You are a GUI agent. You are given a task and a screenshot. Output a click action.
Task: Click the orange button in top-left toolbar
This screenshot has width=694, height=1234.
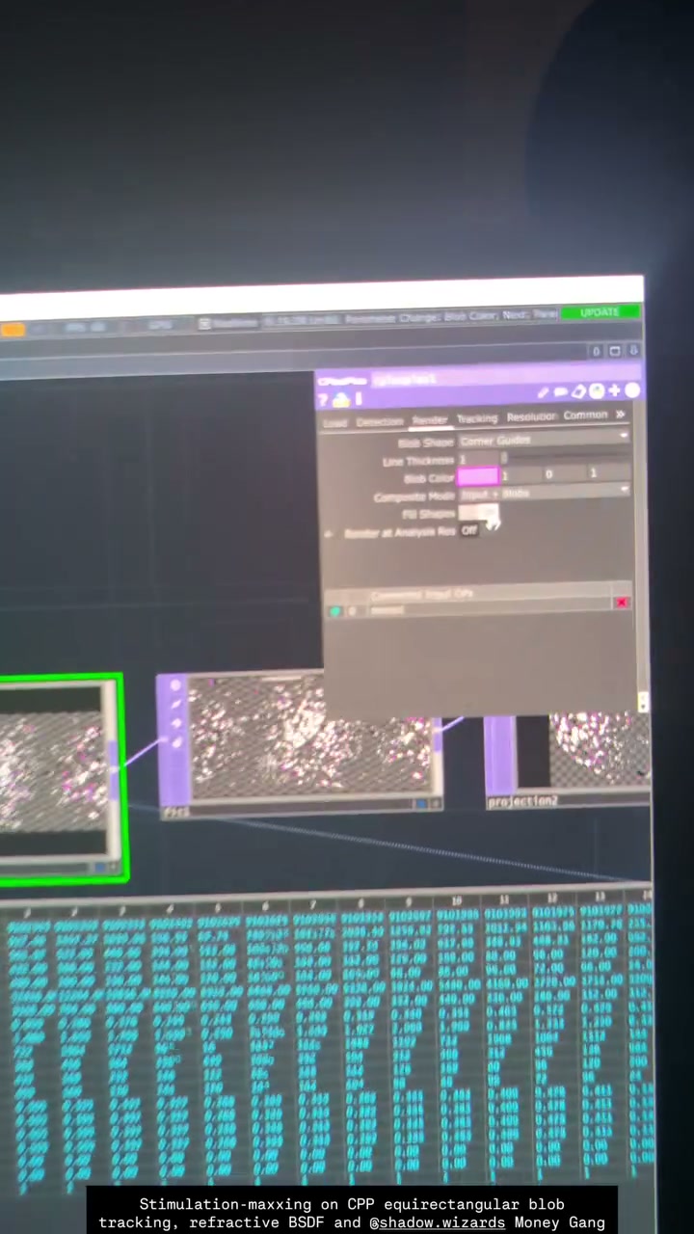click(x=13, y=330)
